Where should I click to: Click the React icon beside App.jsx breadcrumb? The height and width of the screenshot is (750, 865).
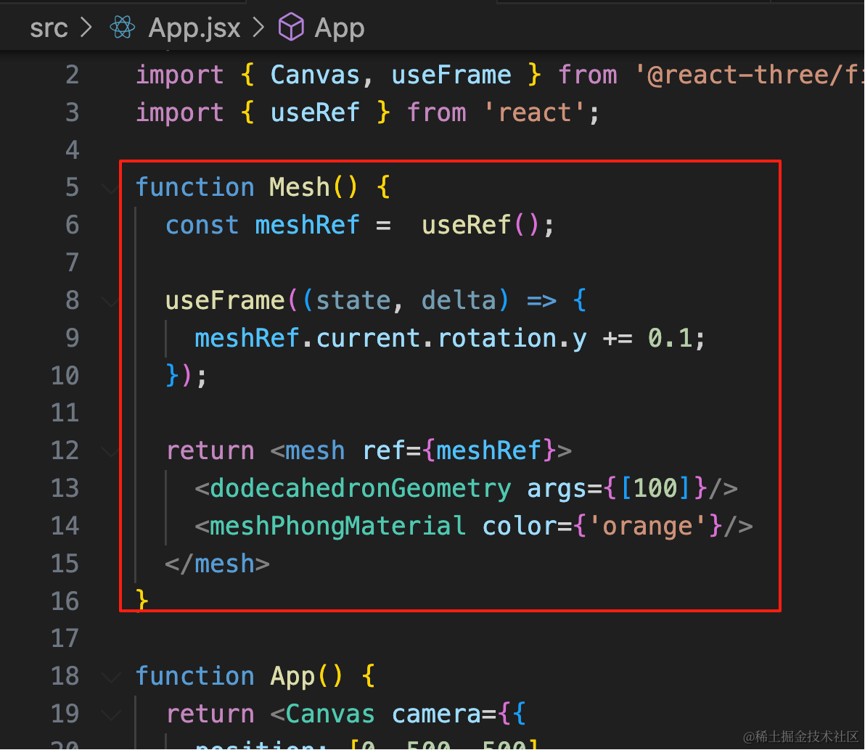pyautogui.click(x=123, y=27)
